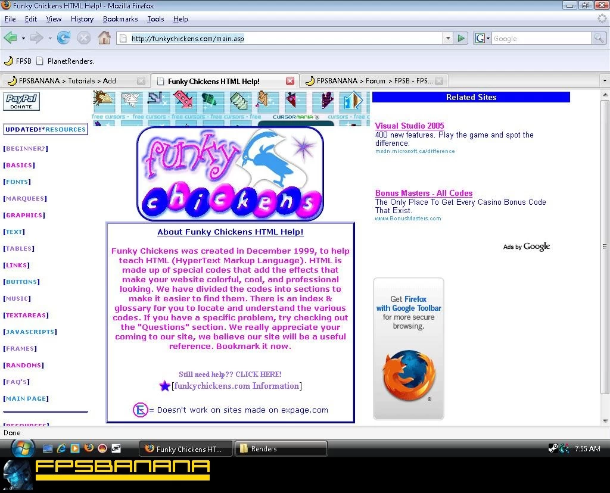Viewport: 610px width, 493px height.
Task: Open the Edit menu
Action: [x=31, y=19]
